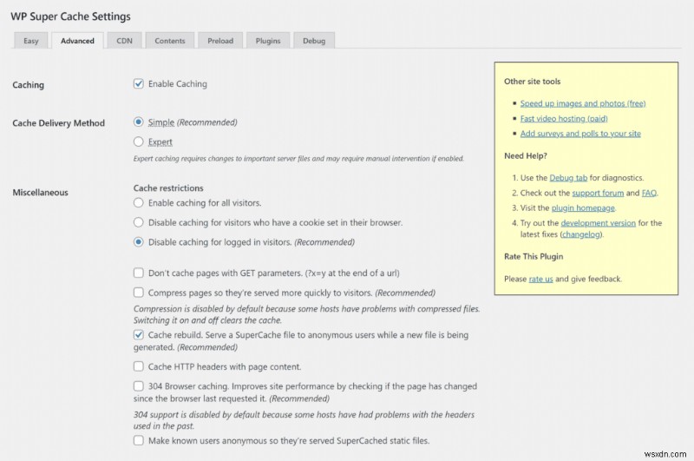The width and height of the screenshot is (694, 461).
Task: Enable Cache HTTP headers with page content
Action: point(139,366)
